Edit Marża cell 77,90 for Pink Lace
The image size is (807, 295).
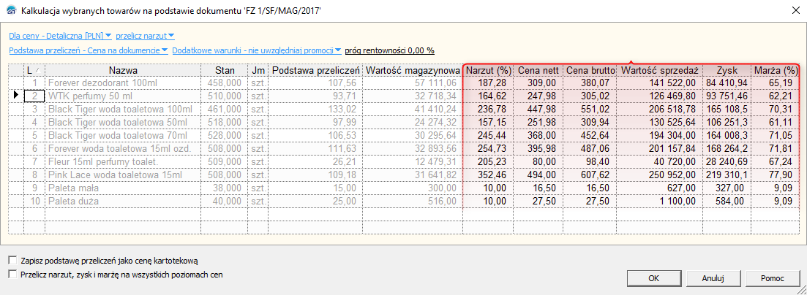(775, 175)
